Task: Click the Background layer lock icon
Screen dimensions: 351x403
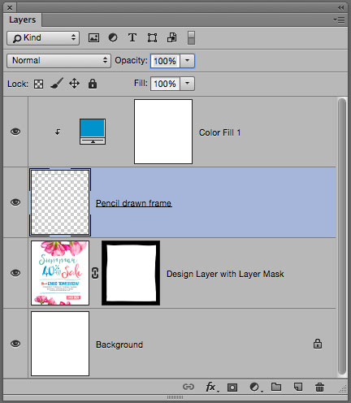Action: [318, 344]
